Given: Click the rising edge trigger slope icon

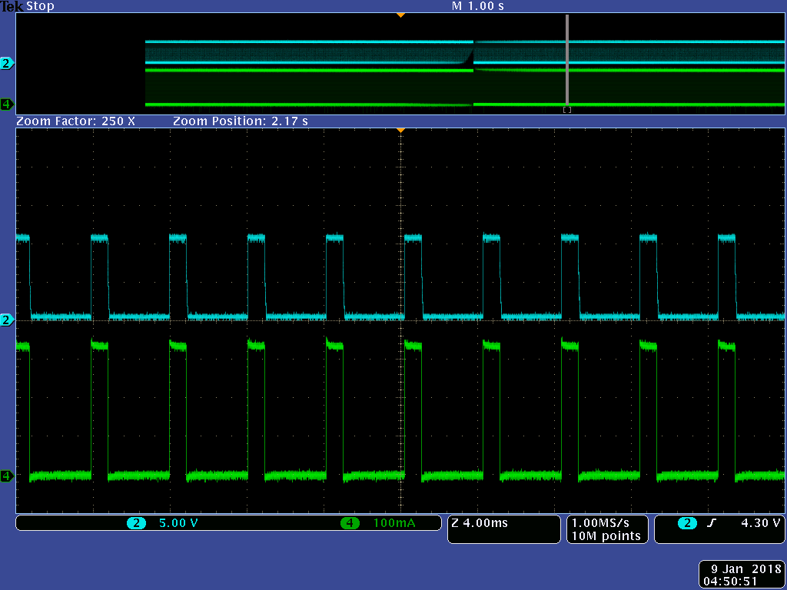Looking at the screenshot, I should (712, 523).
